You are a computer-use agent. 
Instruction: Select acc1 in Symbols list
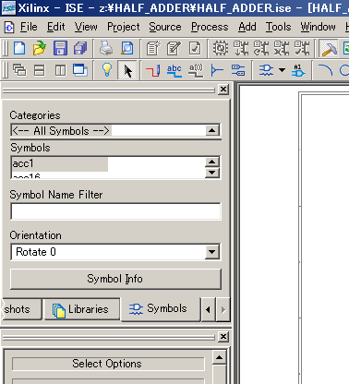click(60, 164)
